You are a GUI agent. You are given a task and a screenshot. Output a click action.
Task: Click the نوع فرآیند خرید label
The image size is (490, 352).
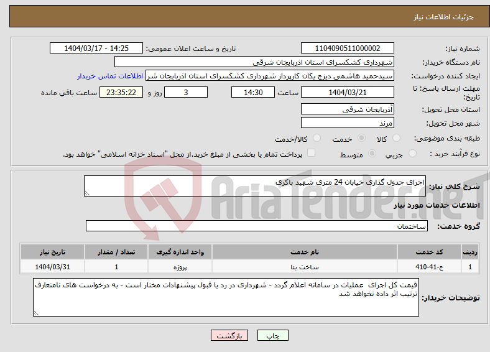[x=455, y=154]
